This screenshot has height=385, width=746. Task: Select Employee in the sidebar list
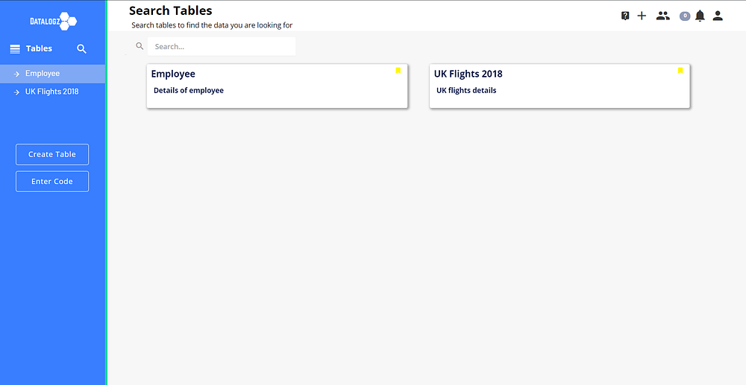[x=52, y=74]
